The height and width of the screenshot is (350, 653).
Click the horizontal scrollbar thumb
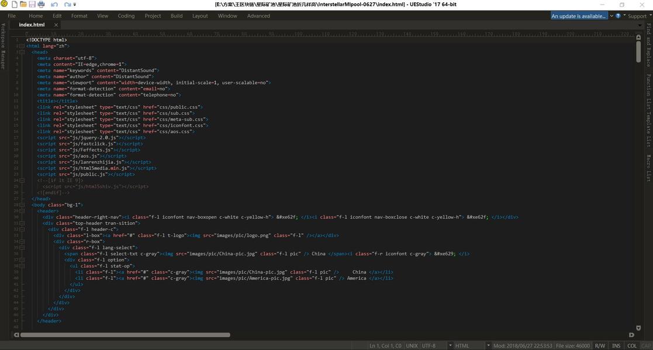125,335
